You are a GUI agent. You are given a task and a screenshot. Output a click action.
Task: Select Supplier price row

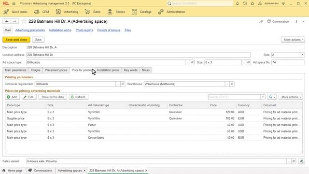pyautogui.click(x=154, y=118)
